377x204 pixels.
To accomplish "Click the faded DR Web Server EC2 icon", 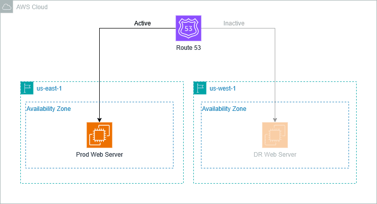I will (275, 135).
